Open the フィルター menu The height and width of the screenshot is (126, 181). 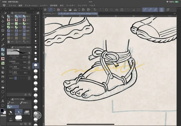[71, 5]
